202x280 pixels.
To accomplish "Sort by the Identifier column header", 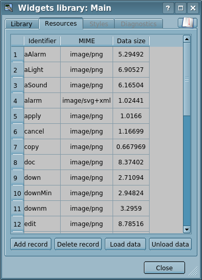I will pyautogui.click(x=42, y=41).
